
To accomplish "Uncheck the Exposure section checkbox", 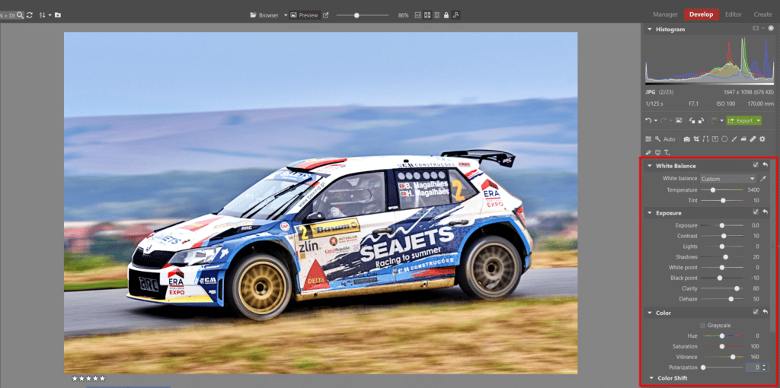I will [755, 213].
